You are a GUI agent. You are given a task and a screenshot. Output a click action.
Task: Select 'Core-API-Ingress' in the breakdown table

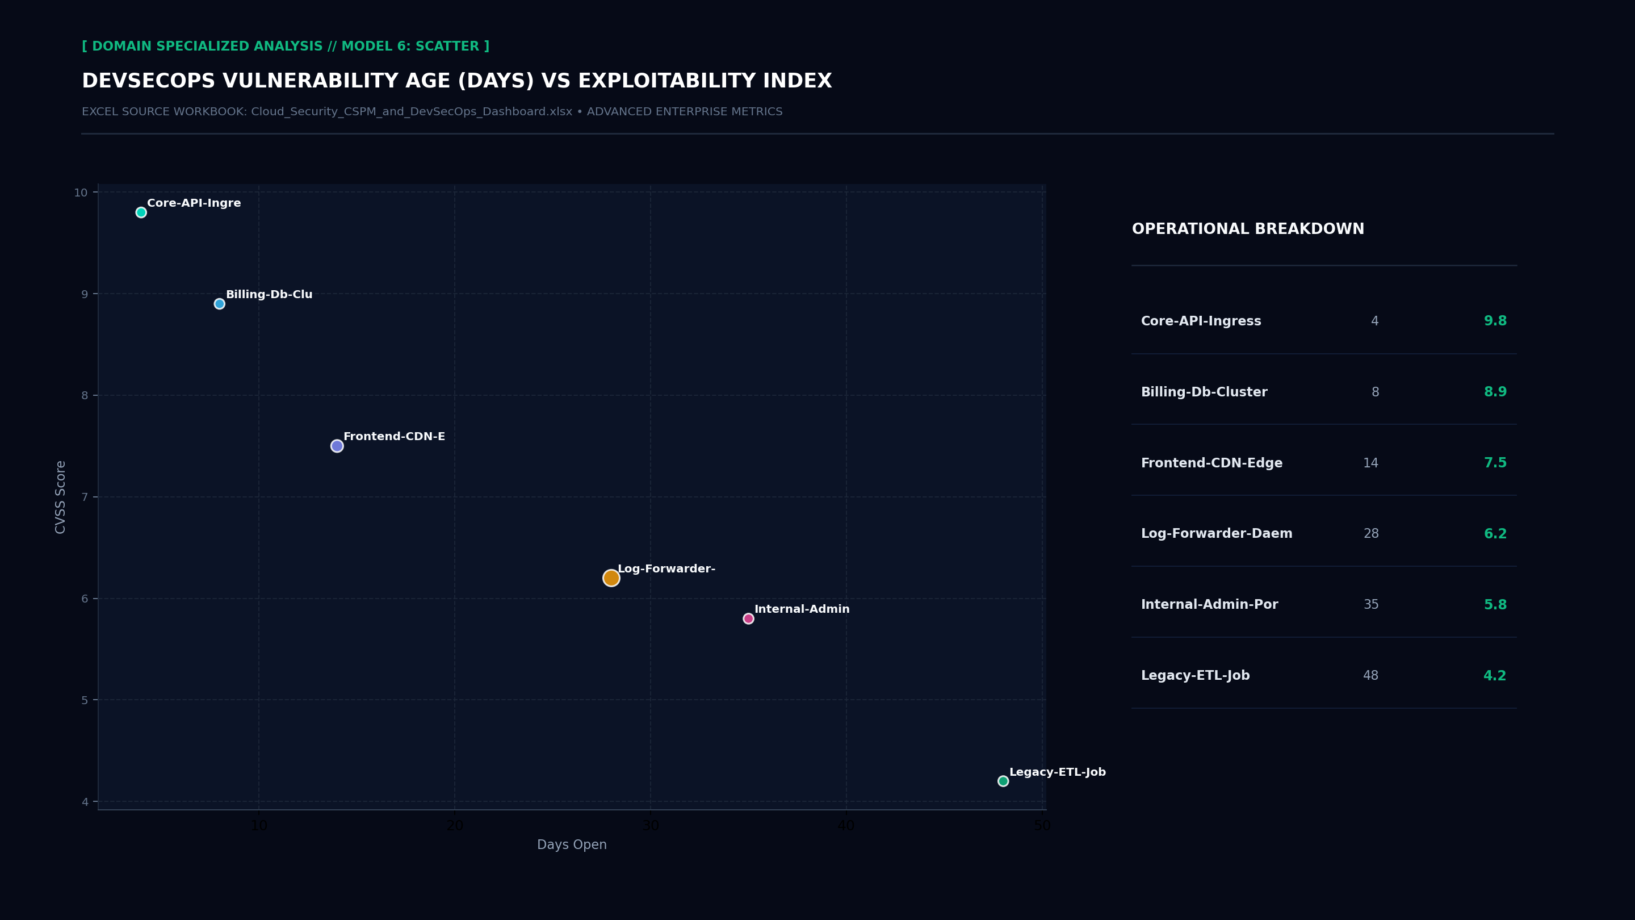pyautogui.click(x=1201, y=321)
